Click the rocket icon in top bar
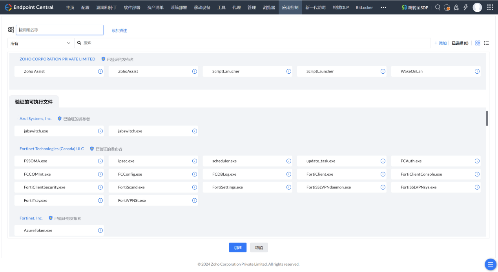498x272 pixels. coord(456,7)
